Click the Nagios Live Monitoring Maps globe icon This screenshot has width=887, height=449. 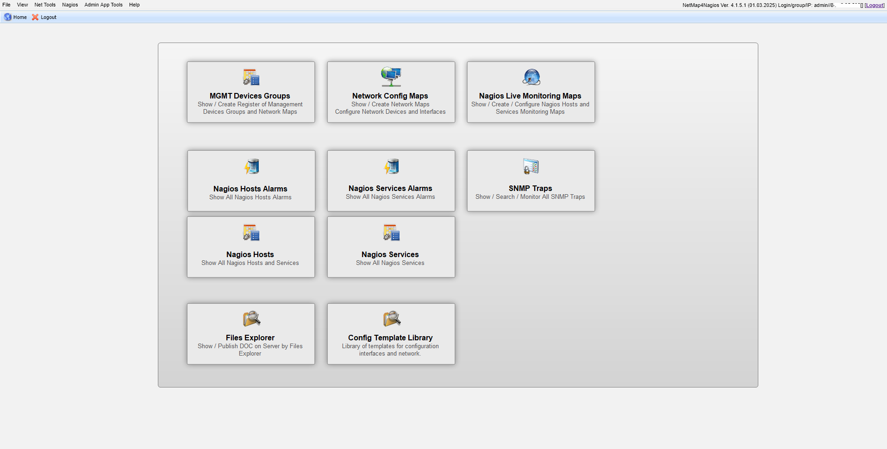pos(531,77)
